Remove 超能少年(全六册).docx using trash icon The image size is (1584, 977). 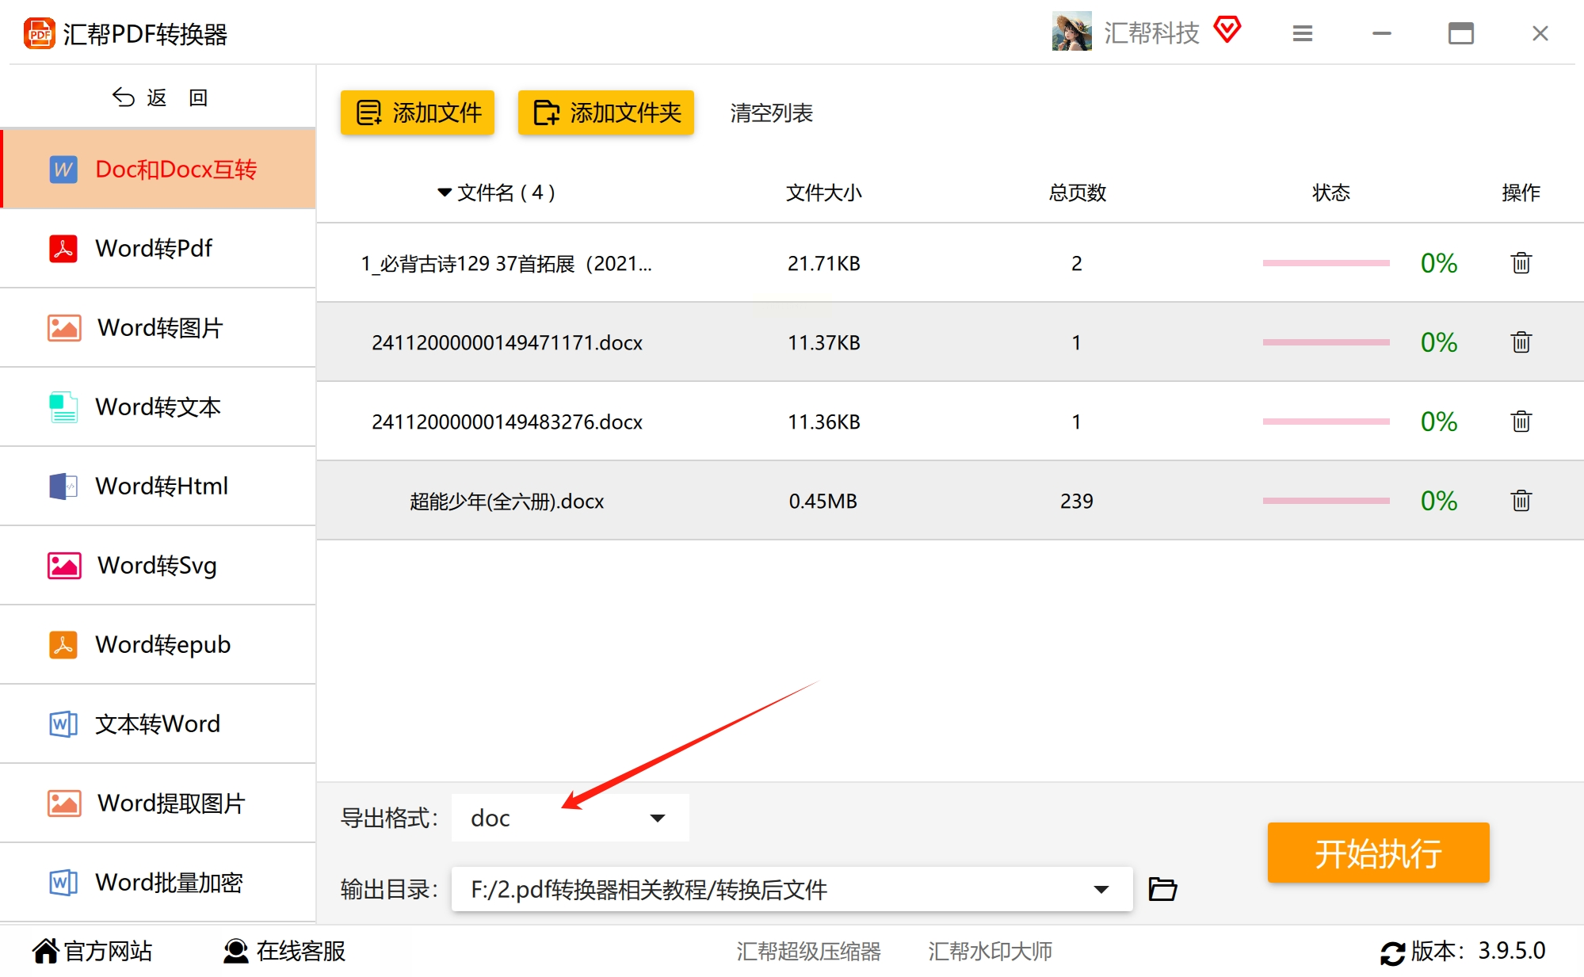[x=1521, y=501]
